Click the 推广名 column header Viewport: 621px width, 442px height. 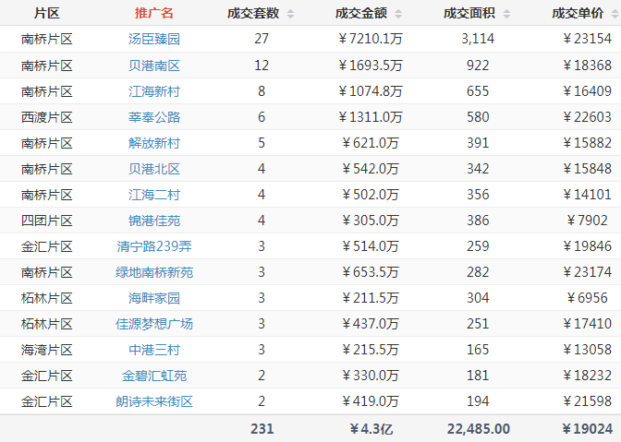[x=154, y=14]
